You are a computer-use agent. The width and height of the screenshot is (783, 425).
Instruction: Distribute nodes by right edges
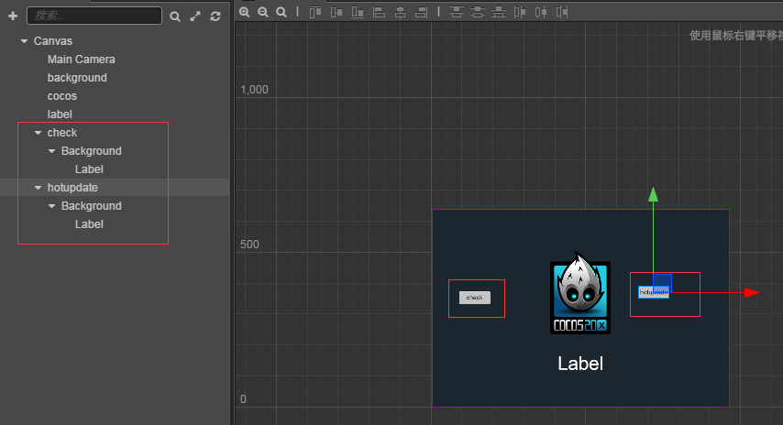(x=562, y=12)
